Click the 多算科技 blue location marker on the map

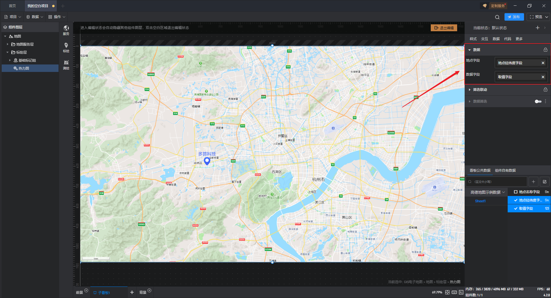[207, 161]
